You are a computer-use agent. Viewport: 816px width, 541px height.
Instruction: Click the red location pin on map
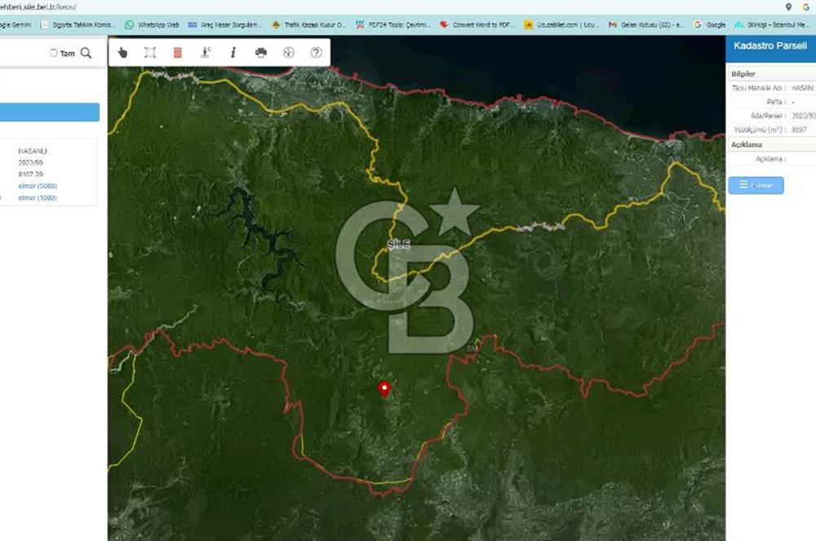(384, 389)
